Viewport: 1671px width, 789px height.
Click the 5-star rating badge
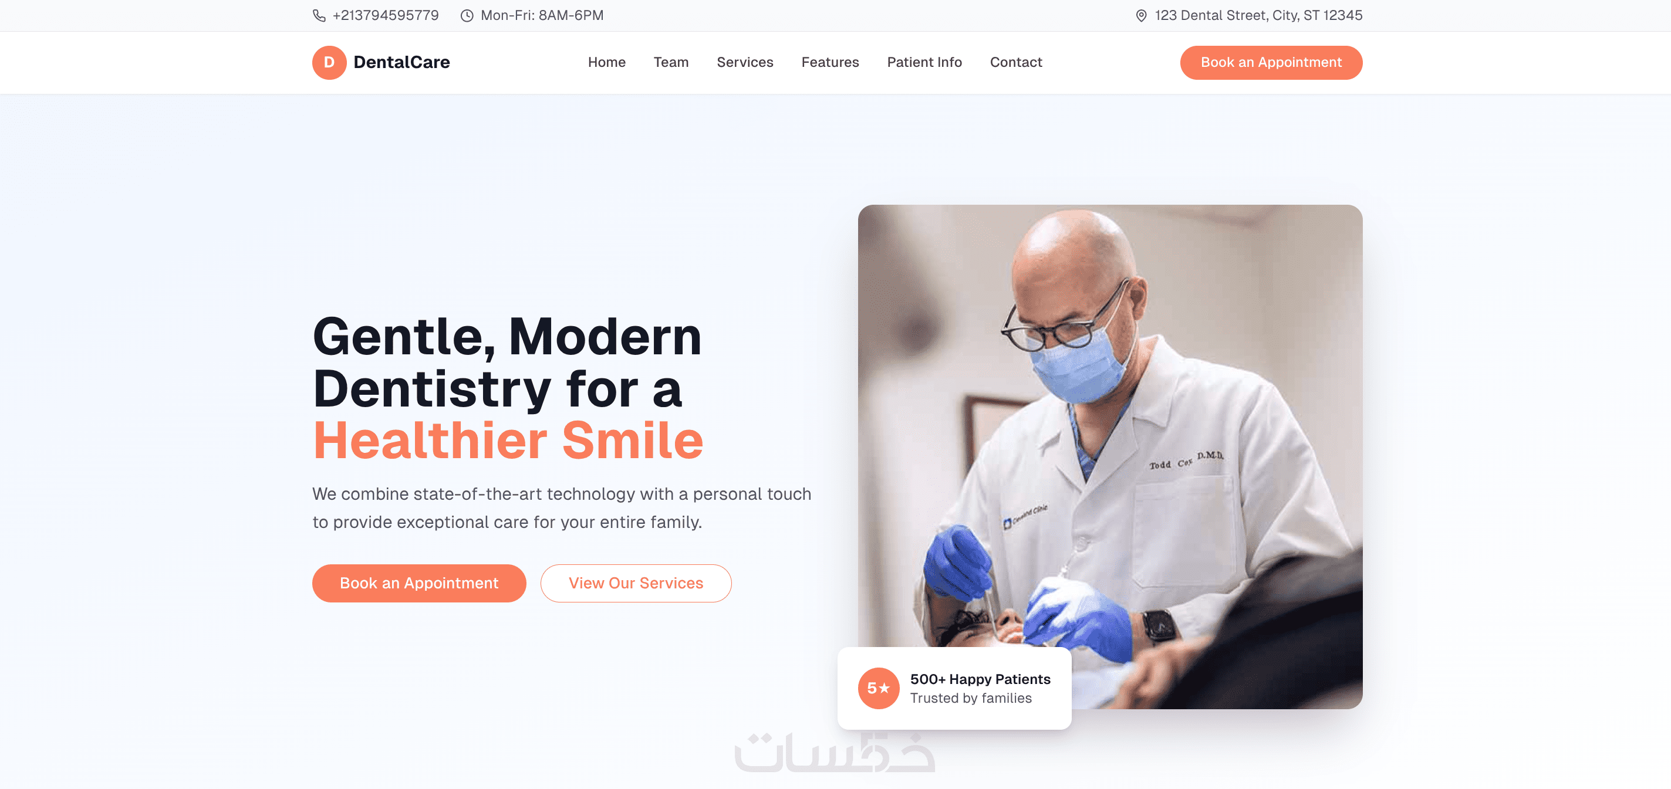878,688
